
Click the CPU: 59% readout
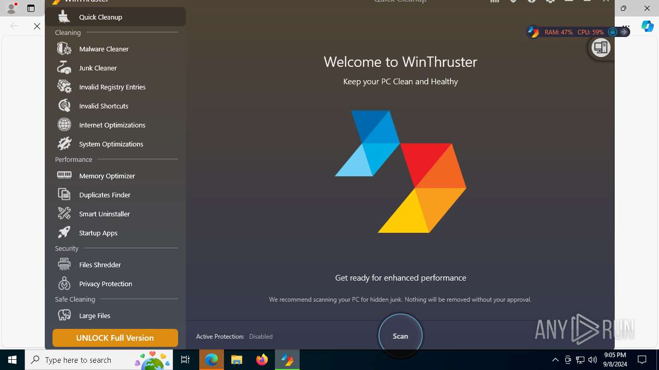pyautogui.click(x=591, y=32)
